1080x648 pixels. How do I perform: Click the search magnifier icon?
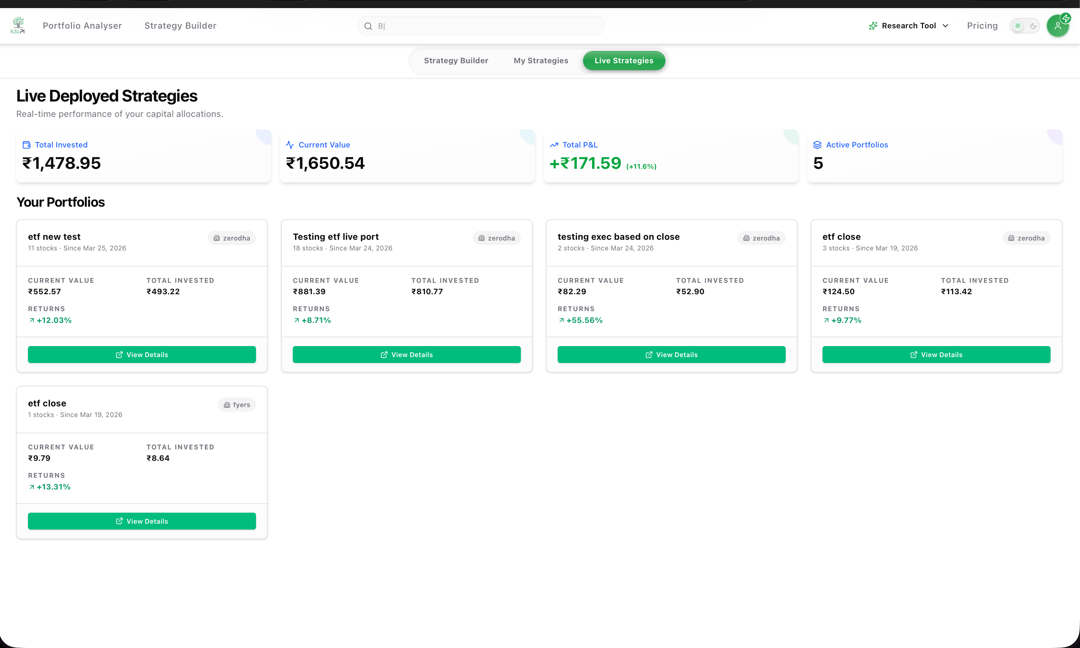368,26
